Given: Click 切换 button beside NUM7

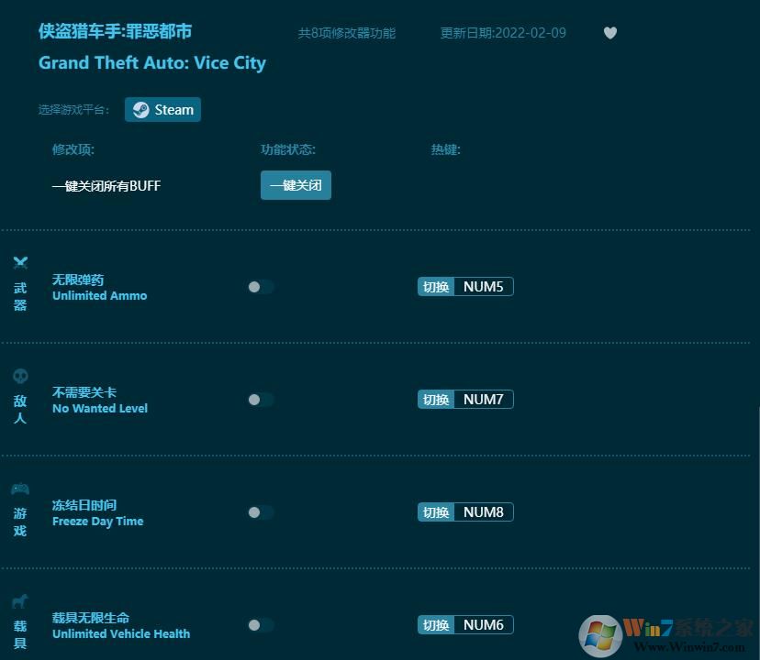Looking at the screenshot, I should click(436, 400).
